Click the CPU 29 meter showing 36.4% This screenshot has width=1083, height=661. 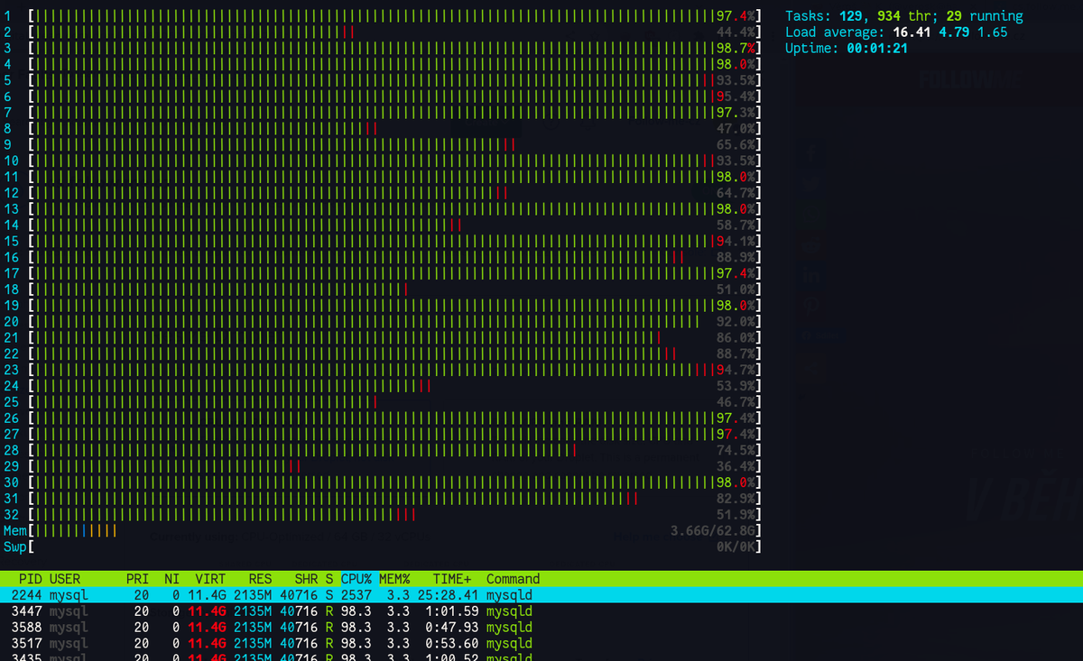coord(383,466)
